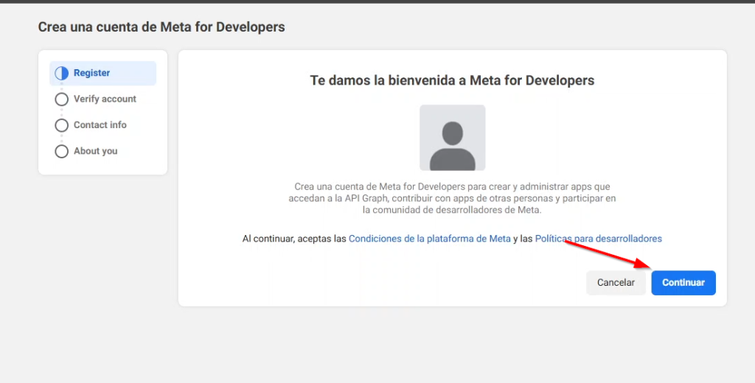Open Políticas para desarrolladores link
The height and width of the screenshot is (383, 755).
(x=599, y=239)
